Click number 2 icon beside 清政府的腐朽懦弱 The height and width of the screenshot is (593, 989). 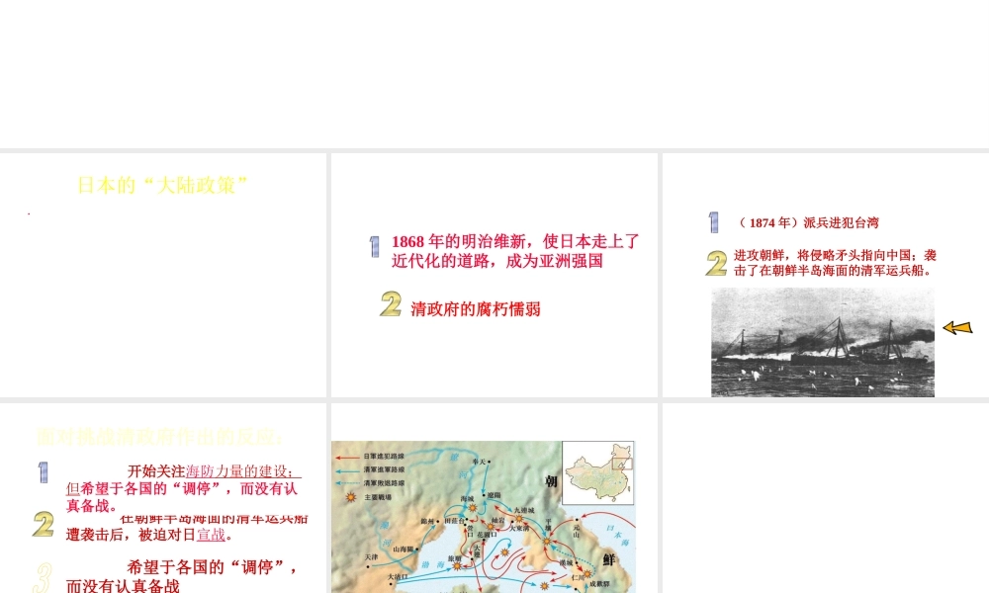tap(391, 303)
